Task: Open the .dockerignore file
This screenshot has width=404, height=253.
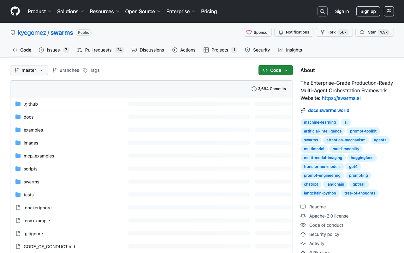Action: [x=38, y=208]
